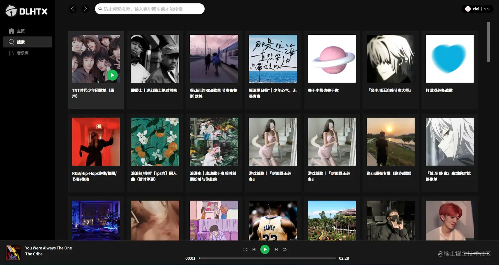Open the 主页 menu item
The width and height of the screenshot is (499, 265).
(20, 31)
